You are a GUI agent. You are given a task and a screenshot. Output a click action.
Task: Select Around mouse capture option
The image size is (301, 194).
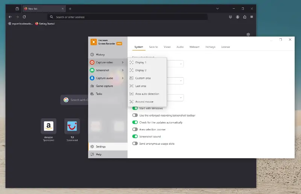pos(147,101)
